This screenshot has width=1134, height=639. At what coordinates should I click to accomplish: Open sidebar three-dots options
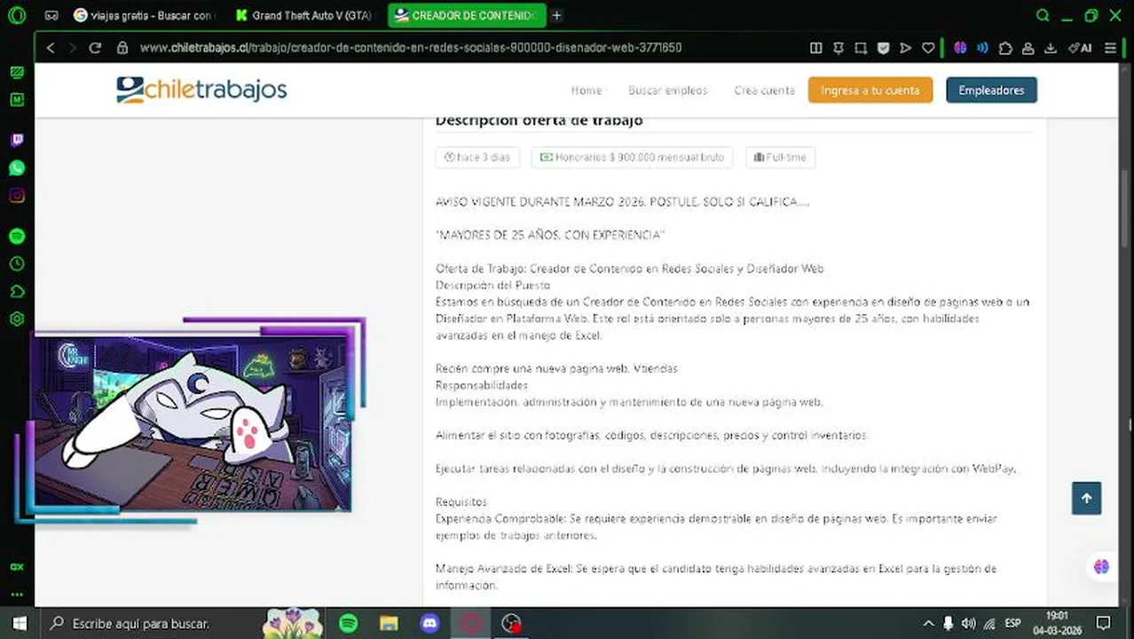[17, 595]
